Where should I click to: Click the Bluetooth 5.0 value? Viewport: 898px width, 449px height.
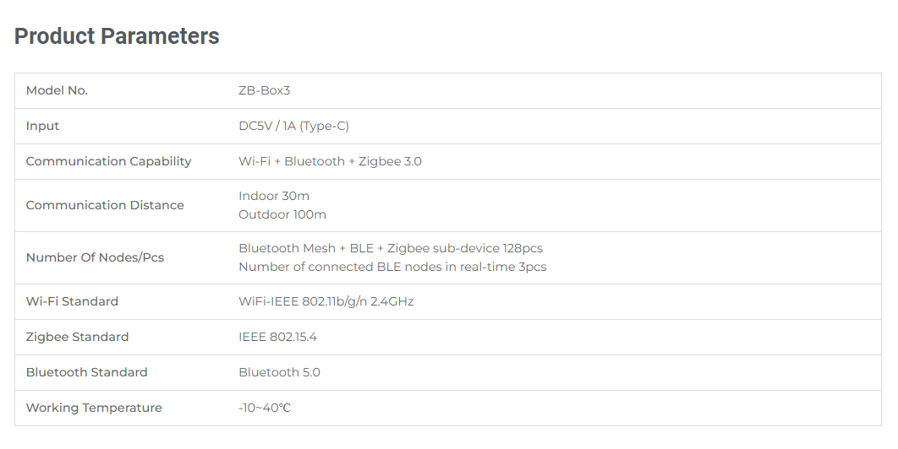pyautogui.click(x=280, y=372)
